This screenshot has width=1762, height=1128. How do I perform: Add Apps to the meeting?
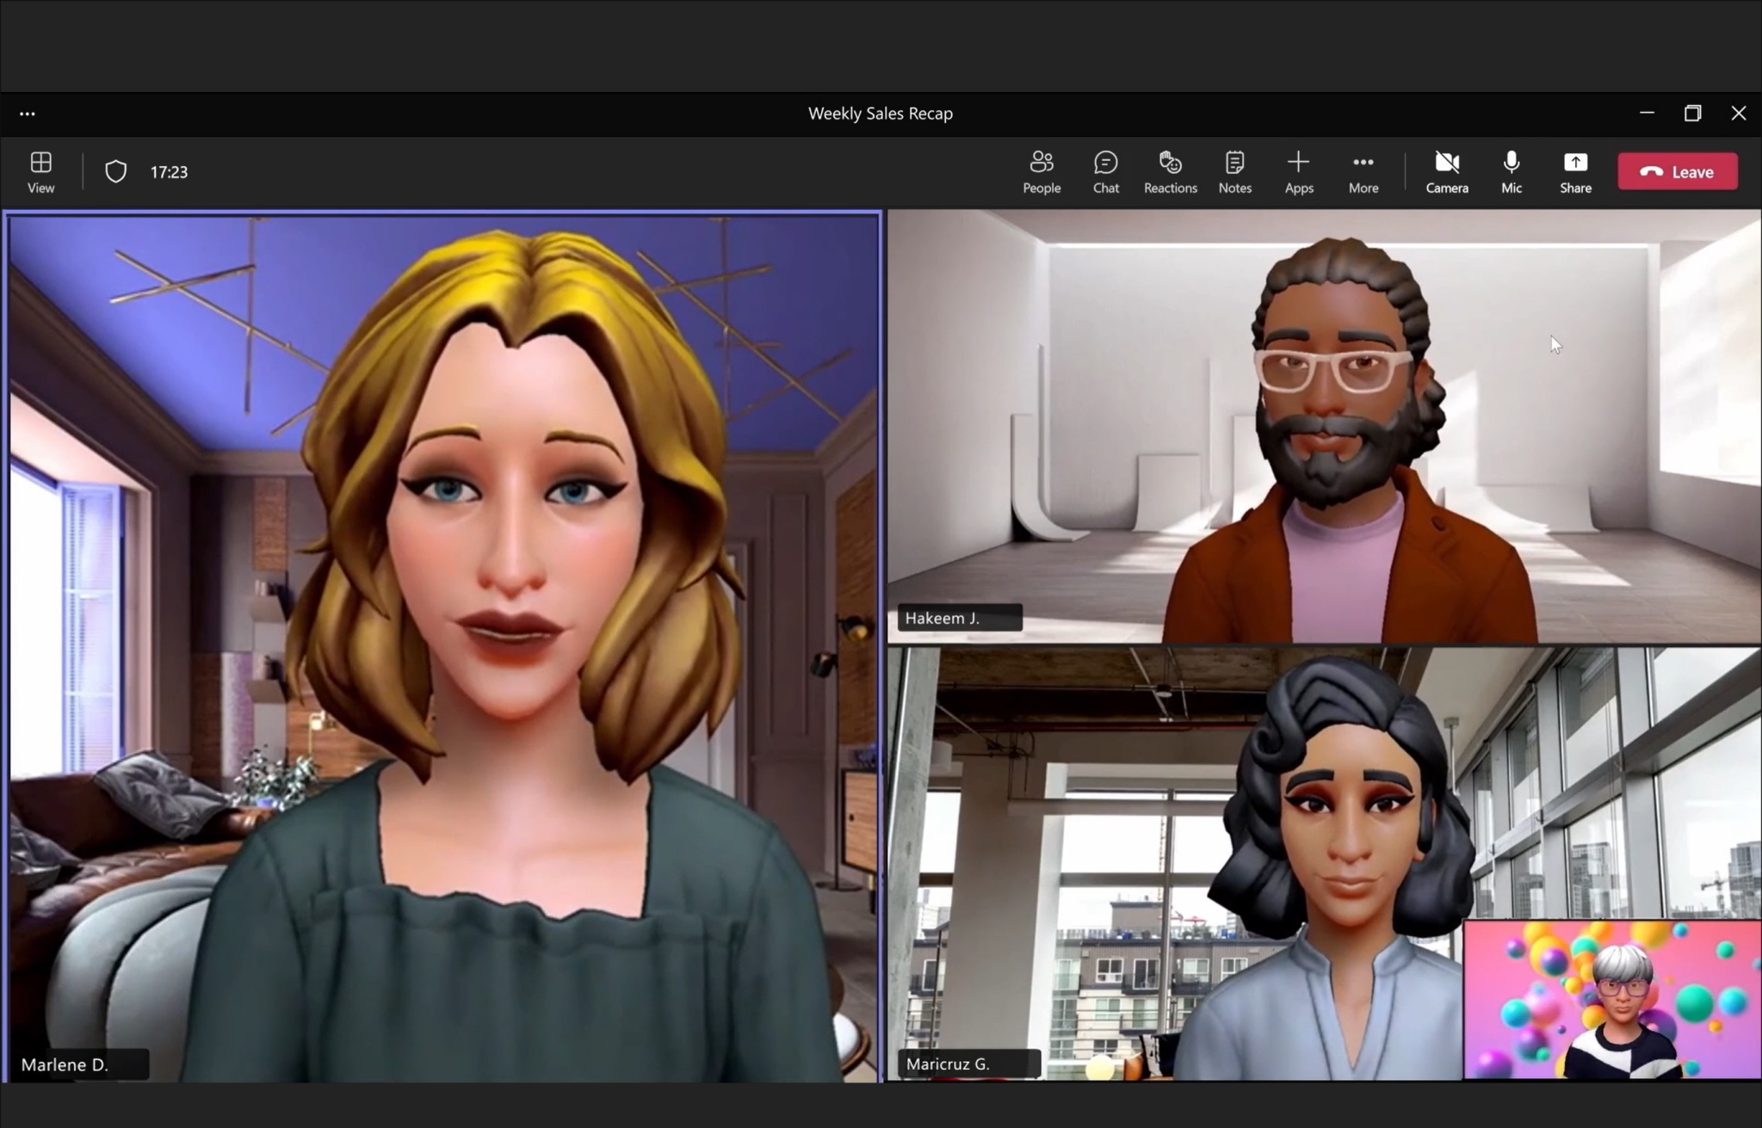point(1298,171)
